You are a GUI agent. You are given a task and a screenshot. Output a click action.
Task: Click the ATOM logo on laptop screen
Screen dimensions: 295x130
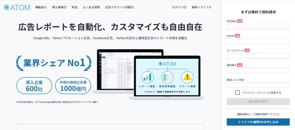point(167,65)
